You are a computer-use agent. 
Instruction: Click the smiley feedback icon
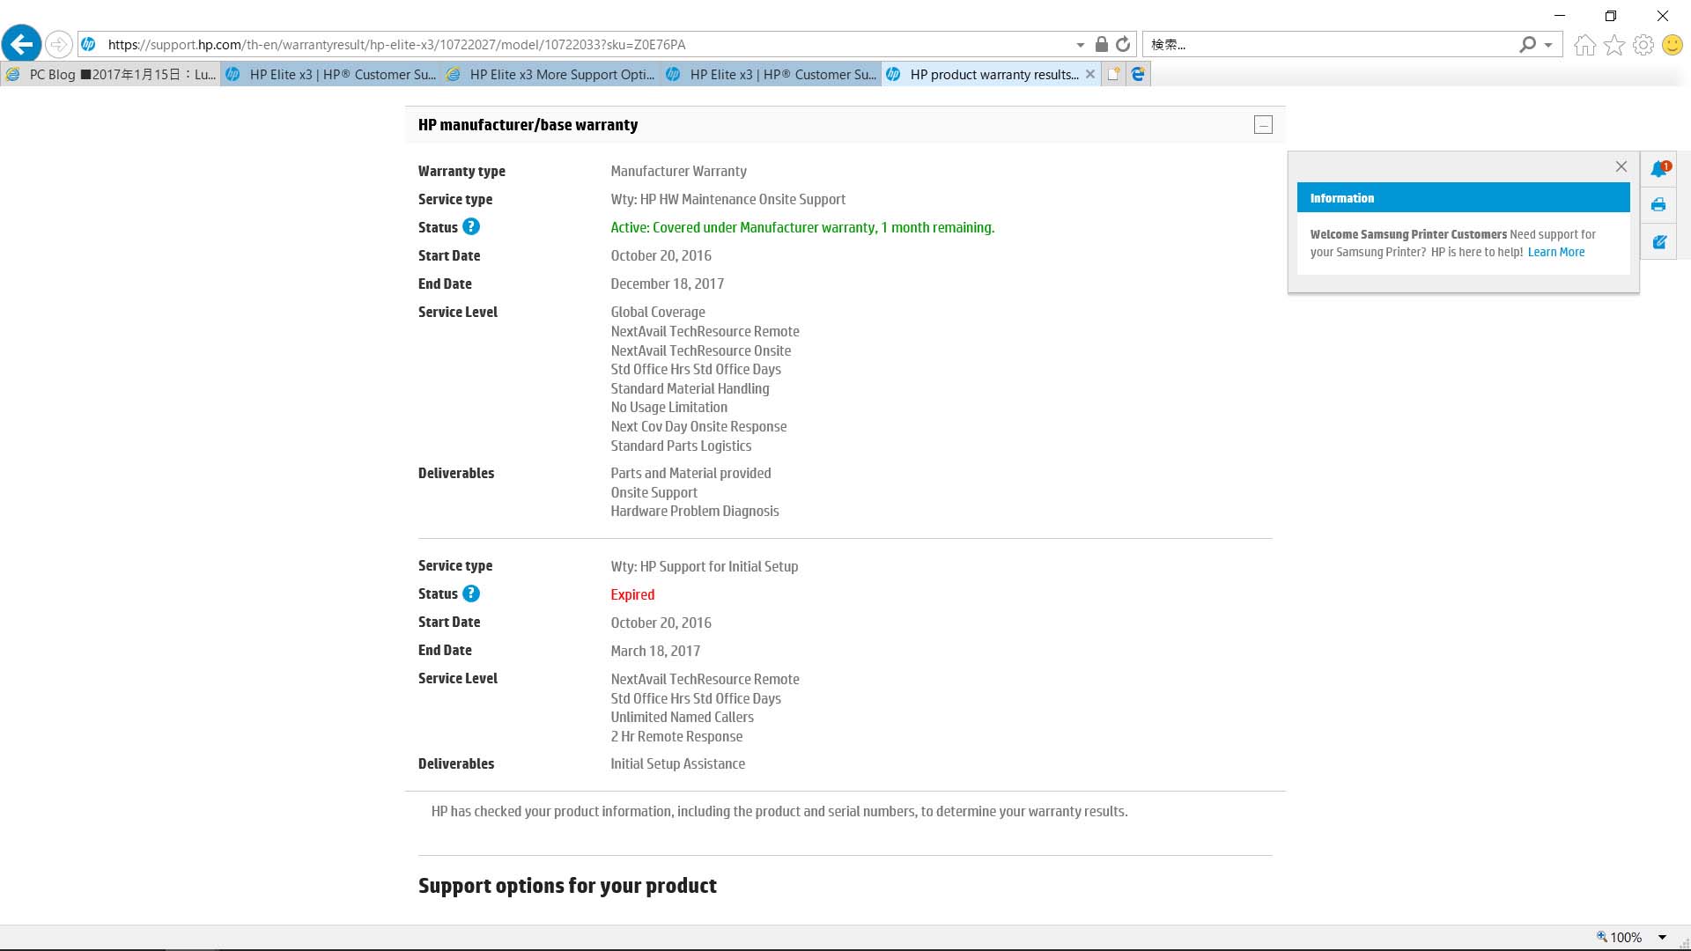(x=1672, y=44)
